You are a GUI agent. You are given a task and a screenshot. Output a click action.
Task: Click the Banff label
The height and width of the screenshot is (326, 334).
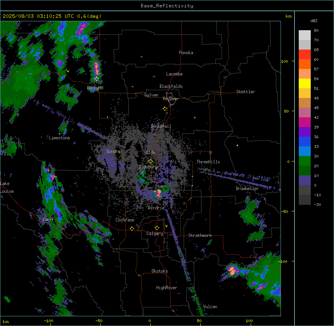48,220
